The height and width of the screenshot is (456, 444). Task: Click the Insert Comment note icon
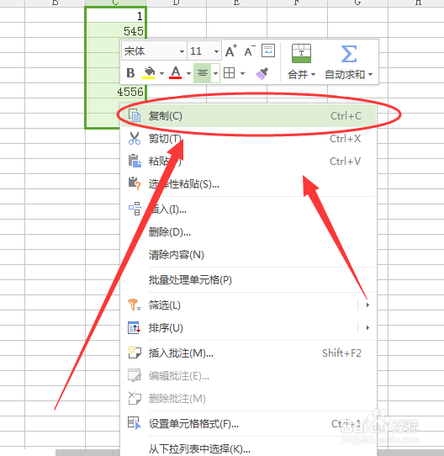[x=135, y=353]
